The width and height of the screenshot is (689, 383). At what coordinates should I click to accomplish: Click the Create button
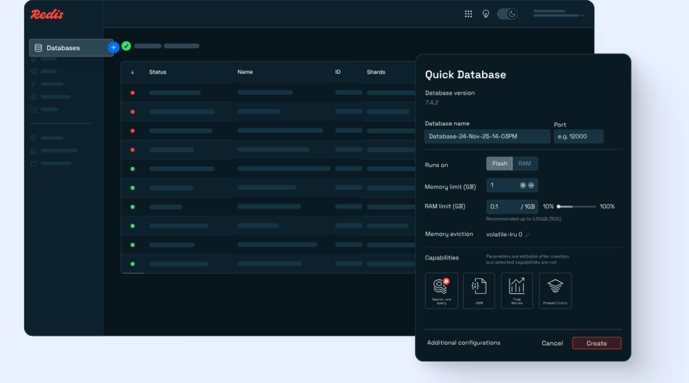597,343
